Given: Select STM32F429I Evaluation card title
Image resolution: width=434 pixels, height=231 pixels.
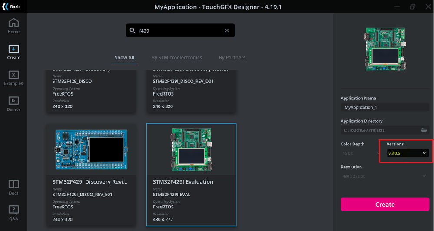Looking at the screenshot, I should 183,182.
